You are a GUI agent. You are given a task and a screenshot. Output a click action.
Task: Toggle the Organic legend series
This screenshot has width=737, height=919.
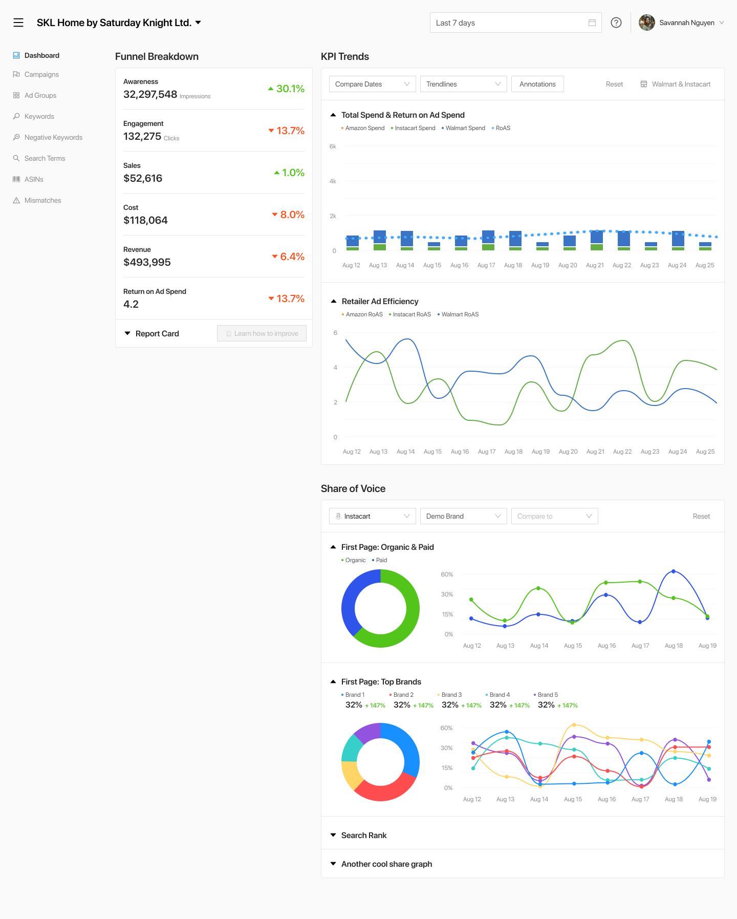tap(355, 560)
